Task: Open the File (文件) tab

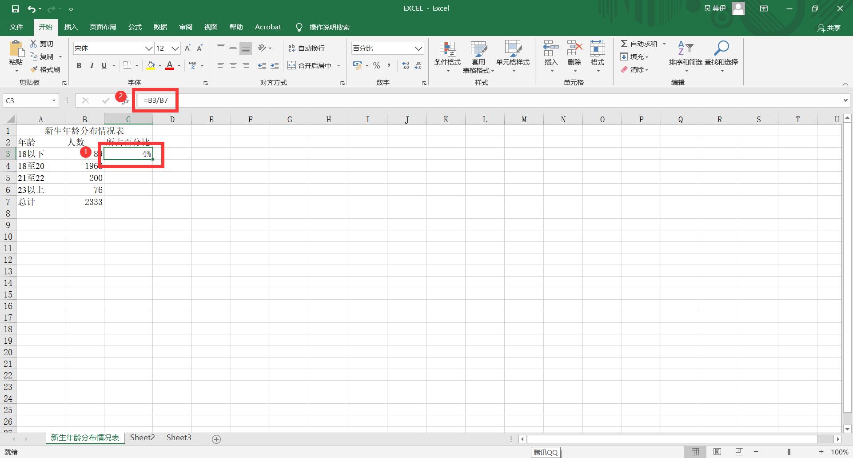Action: (16, 27)
